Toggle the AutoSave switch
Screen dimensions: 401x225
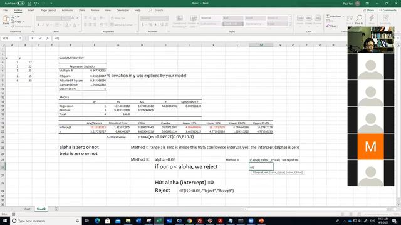click(21, 4)
